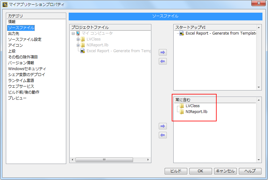Viewport: 268px width, 180px height.
Task: Collapse マイ コンピュータ tree node
Action: click(73, 33)
